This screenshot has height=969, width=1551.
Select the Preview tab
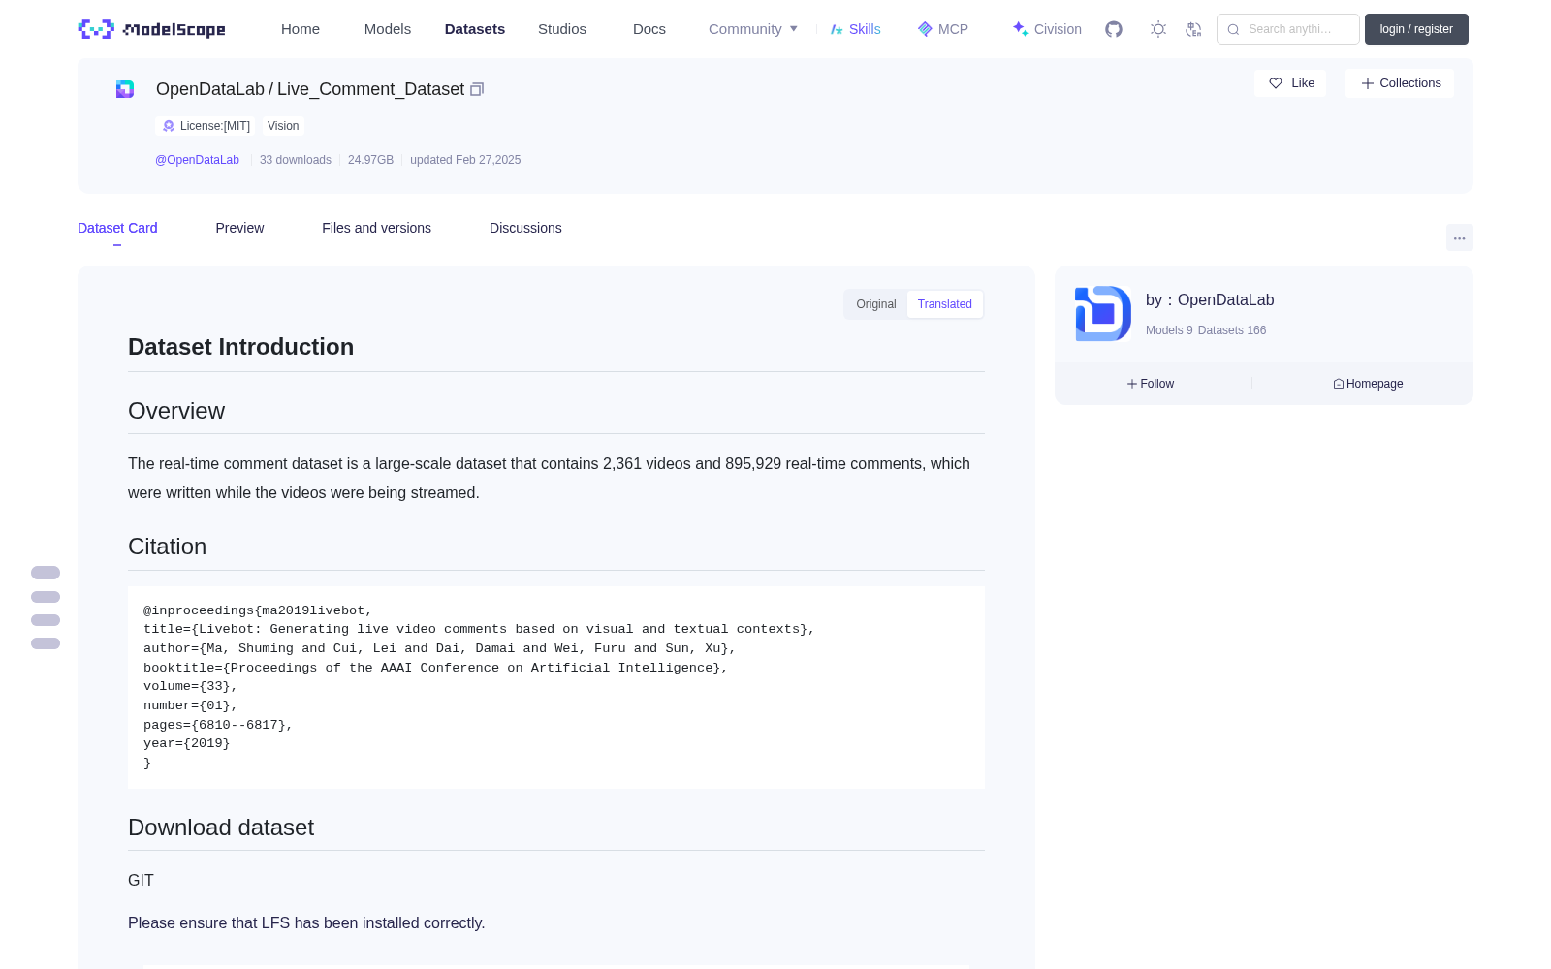[239, 228]
